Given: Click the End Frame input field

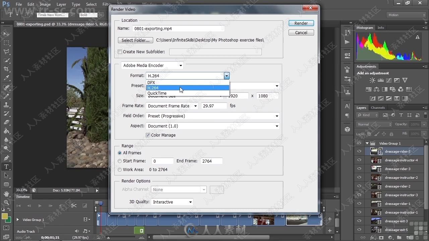Looking at the screenshot, I should [211, 161].
